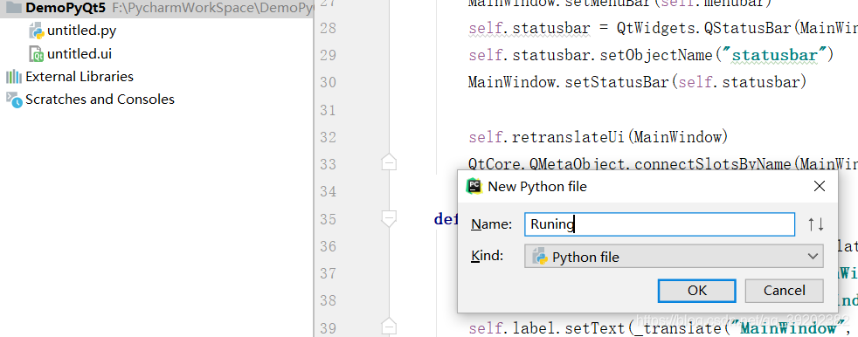Toggle the fold marker on line 39
The height and width of the screenshot is (337, 858).
point(389,327)
